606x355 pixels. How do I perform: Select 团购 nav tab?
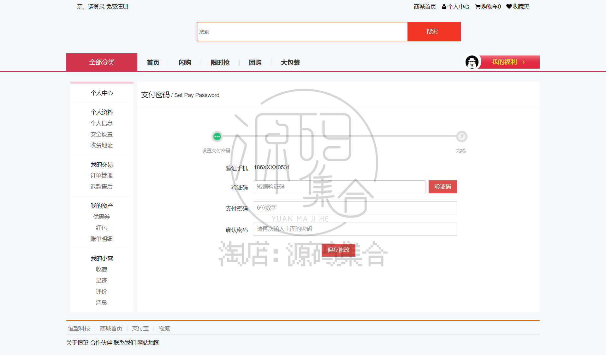coord(255,62)
